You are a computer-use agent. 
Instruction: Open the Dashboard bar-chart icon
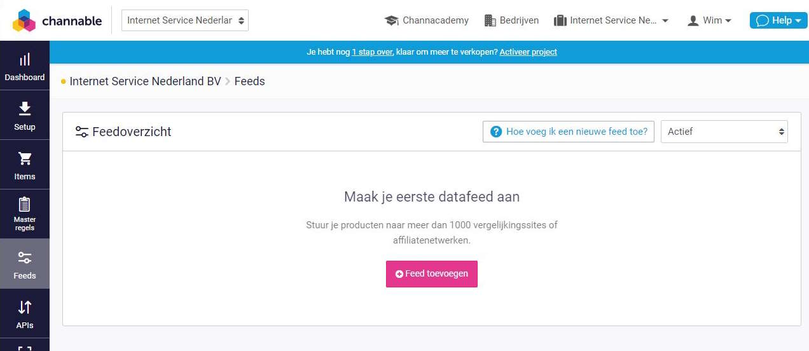[25, 60]
